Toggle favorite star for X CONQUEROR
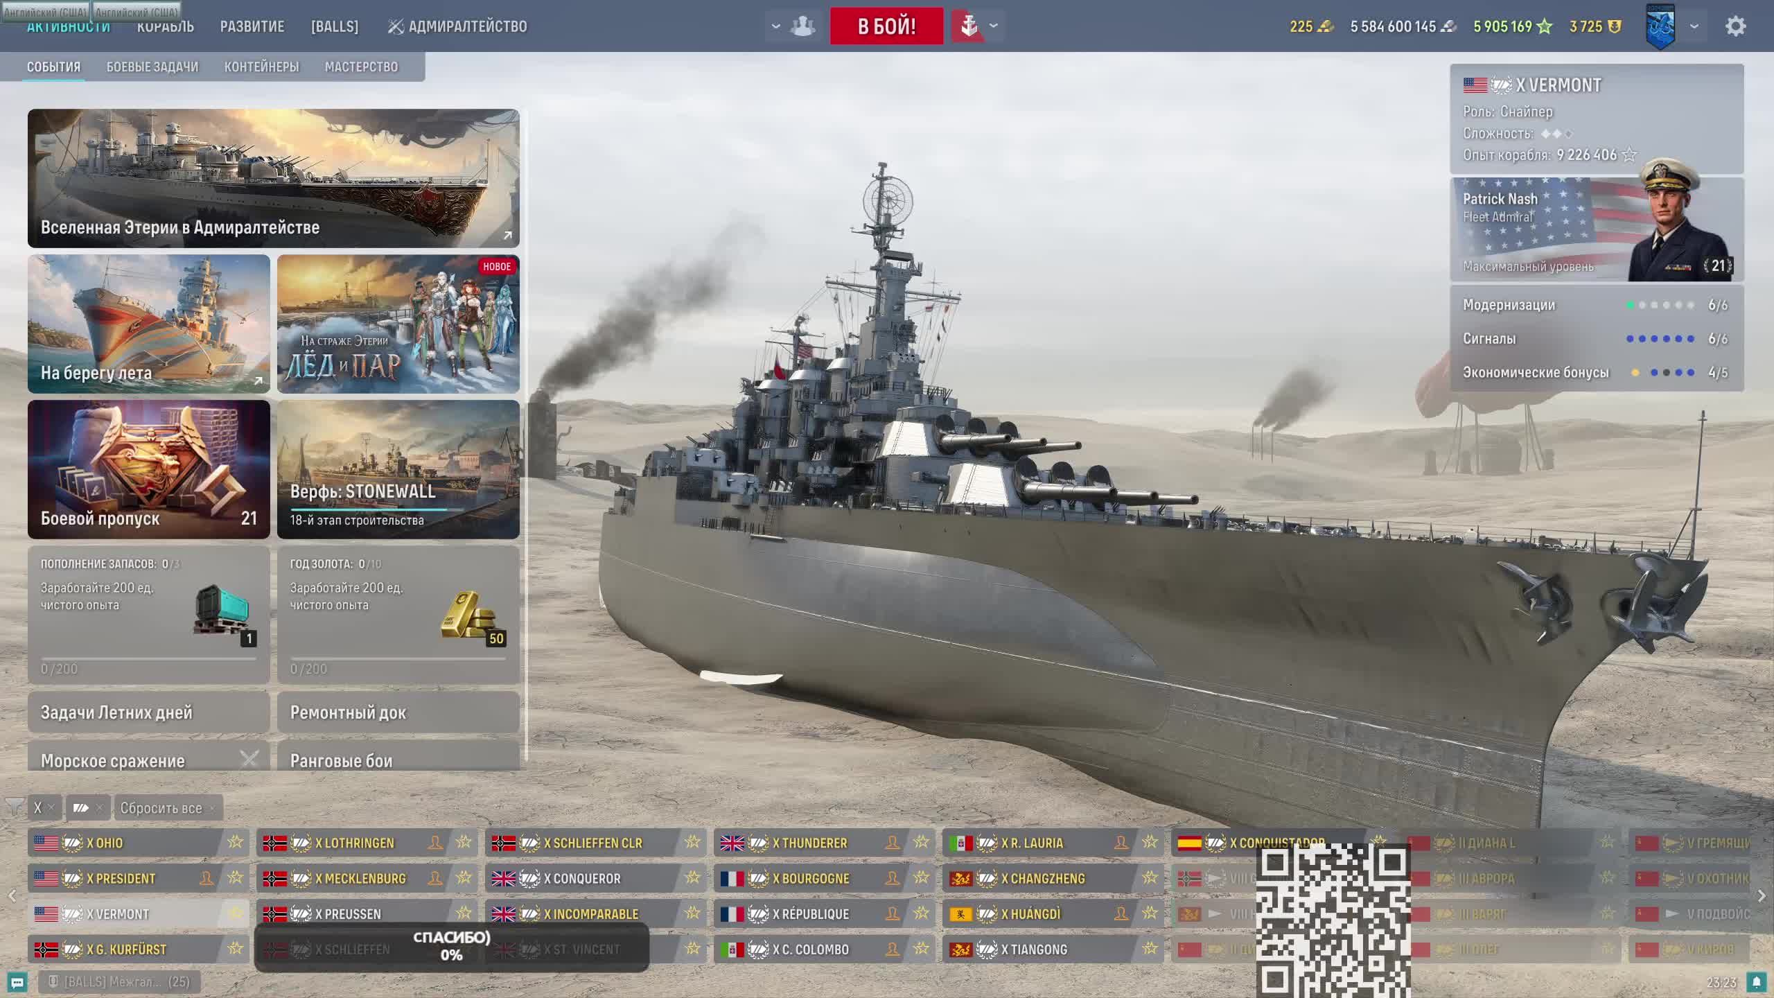Viewport: 1774px width, 998px height. click(693, 878)
